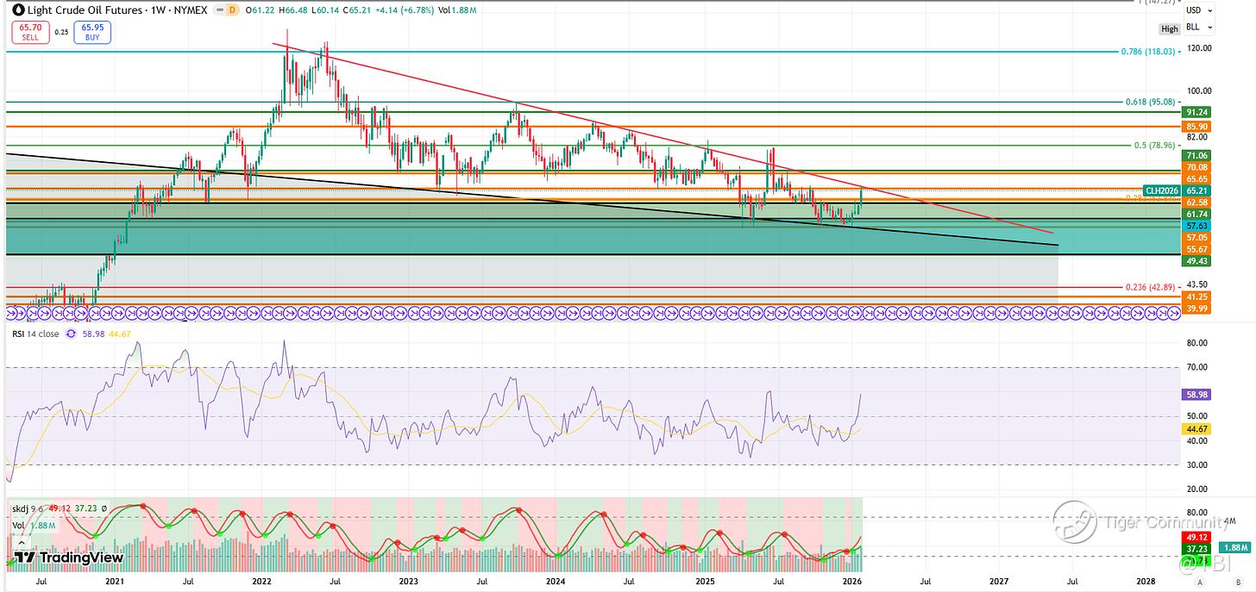
Task: Click the skdj green value tag 37.23
Action: [x=1197, y=547]
